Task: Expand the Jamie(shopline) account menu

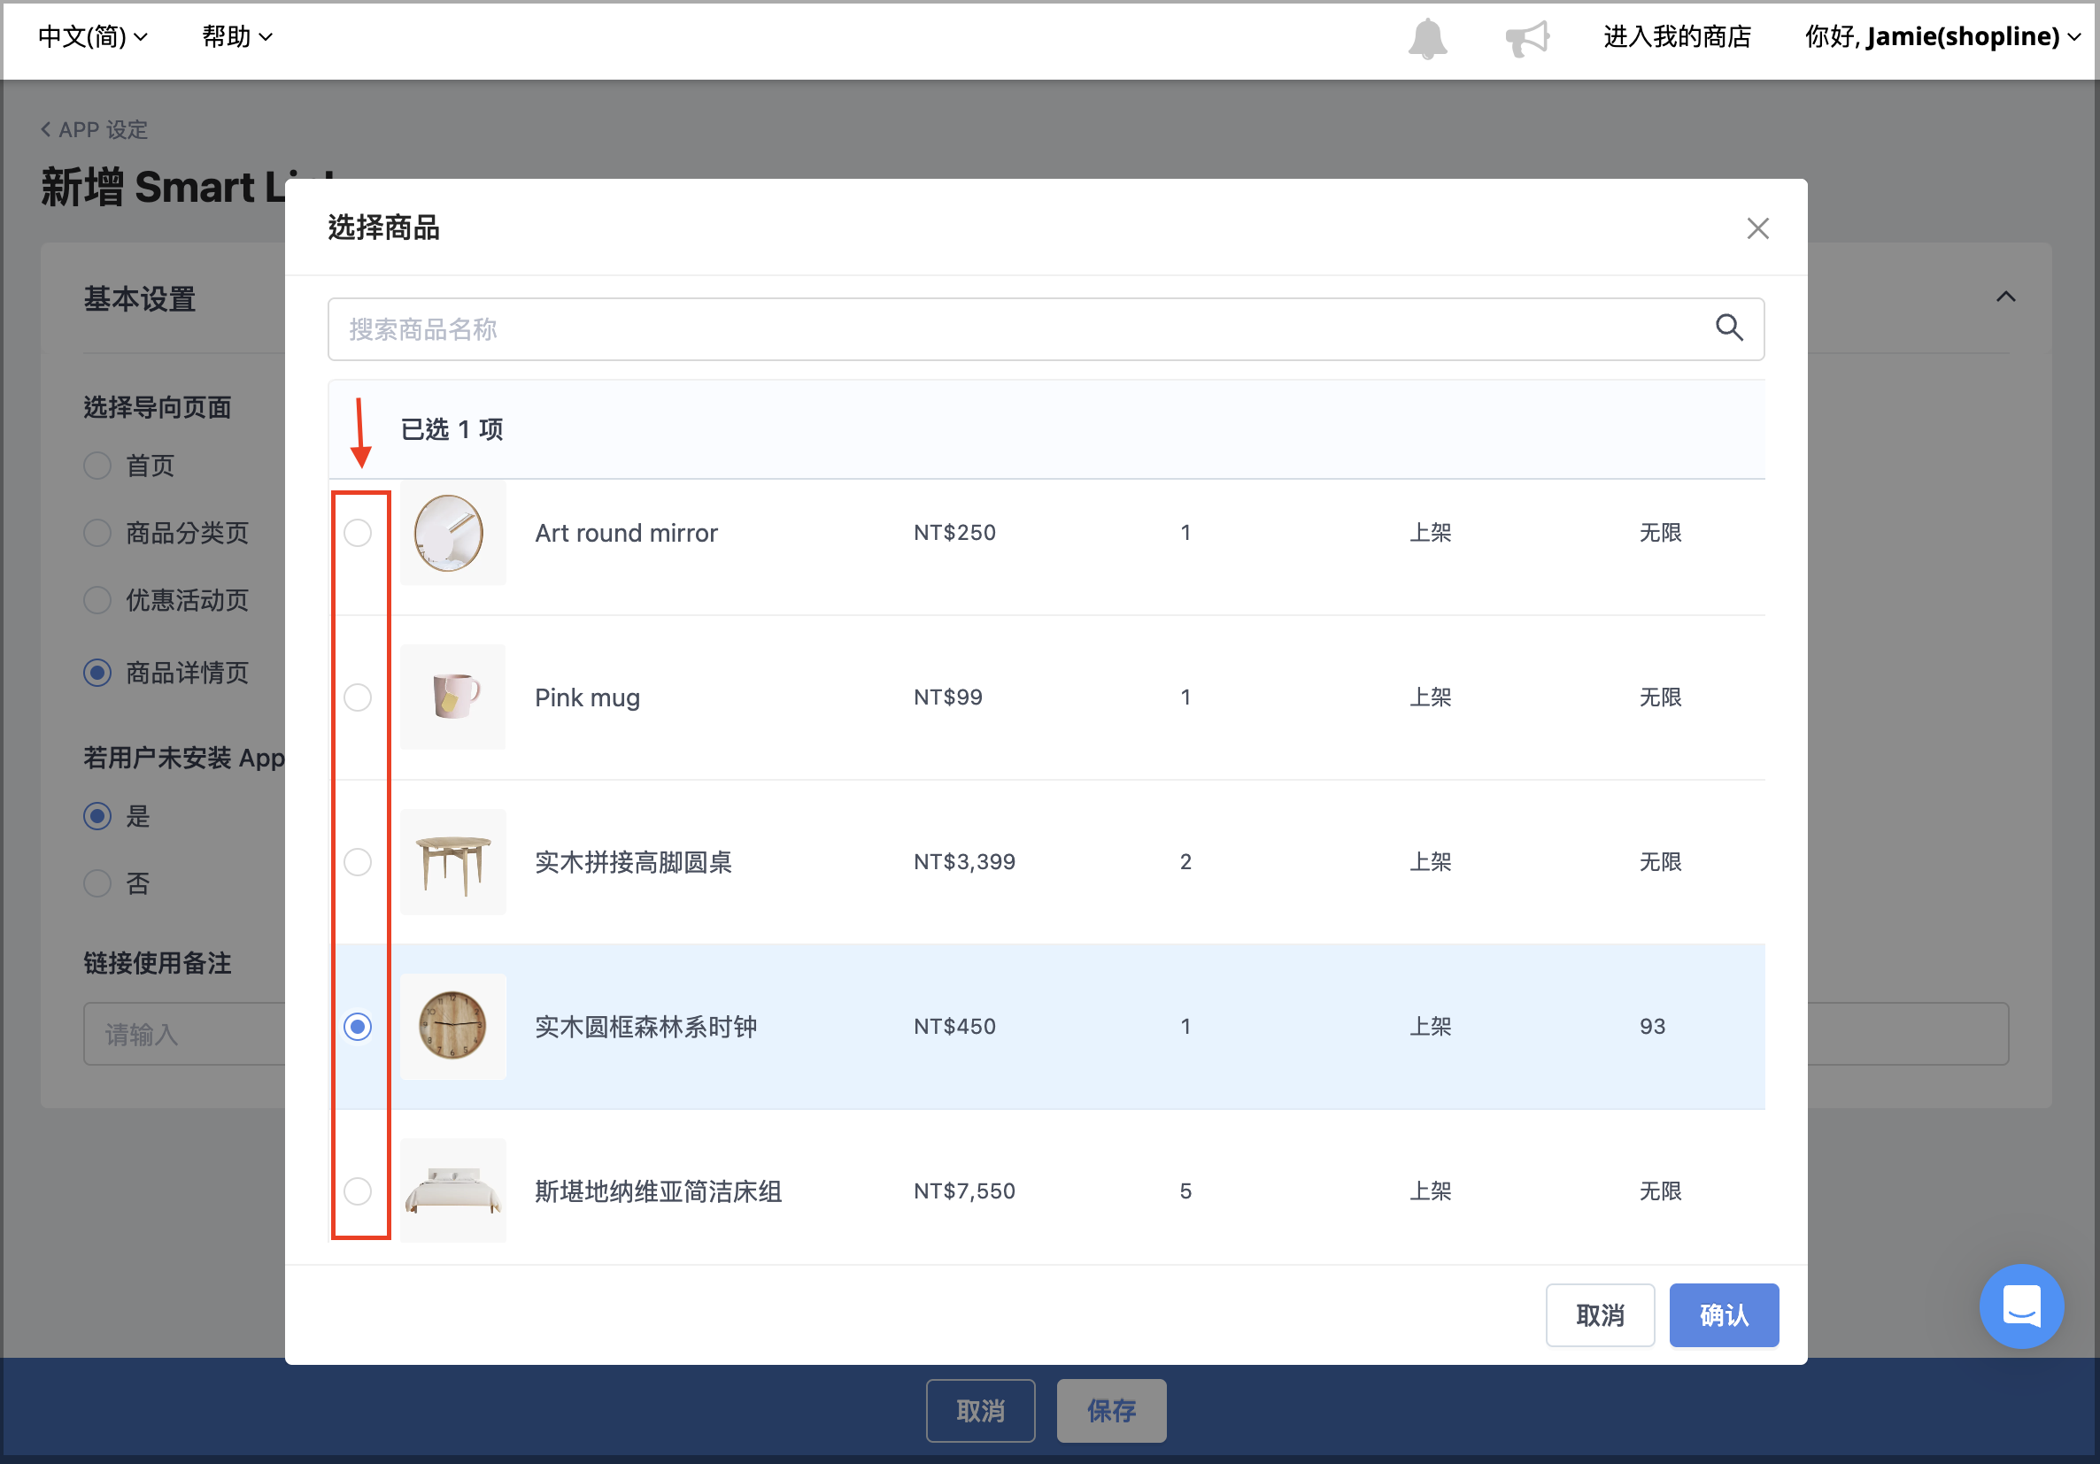Action: [1942, 36]
